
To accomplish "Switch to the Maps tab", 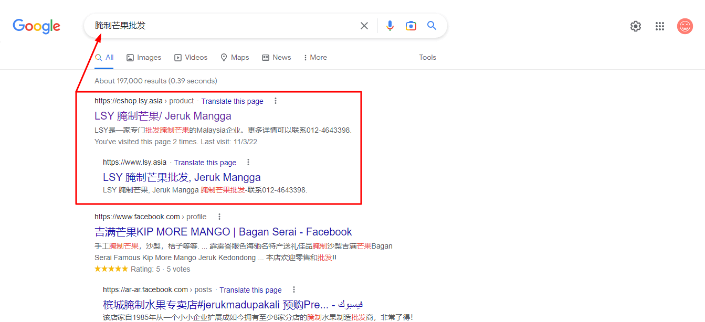I will point(235,58).
